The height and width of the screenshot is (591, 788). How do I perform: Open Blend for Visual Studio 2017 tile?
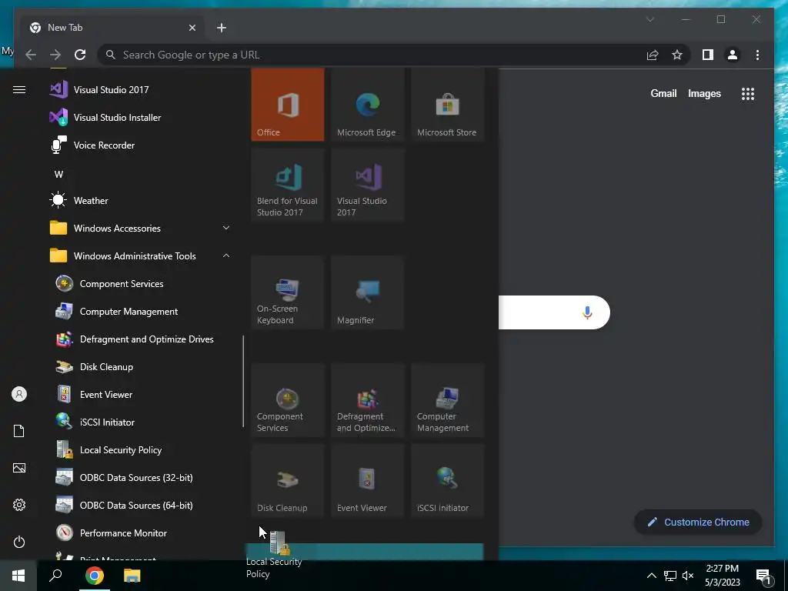(288, 185)
